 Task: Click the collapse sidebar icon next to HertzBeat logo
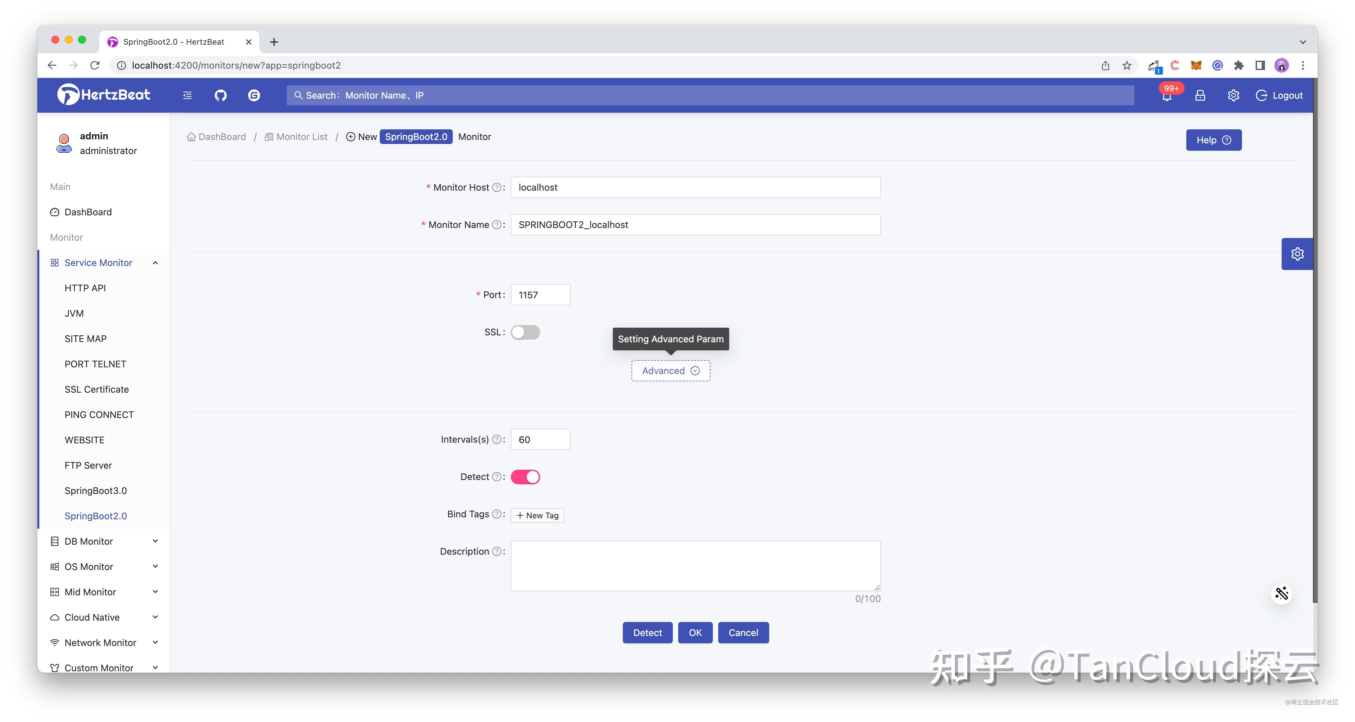tap(187, 95)
